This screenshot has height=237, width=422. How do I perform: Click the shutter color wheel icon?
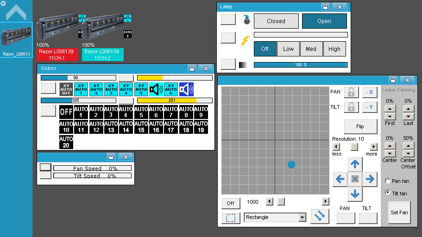pos(245,19)
